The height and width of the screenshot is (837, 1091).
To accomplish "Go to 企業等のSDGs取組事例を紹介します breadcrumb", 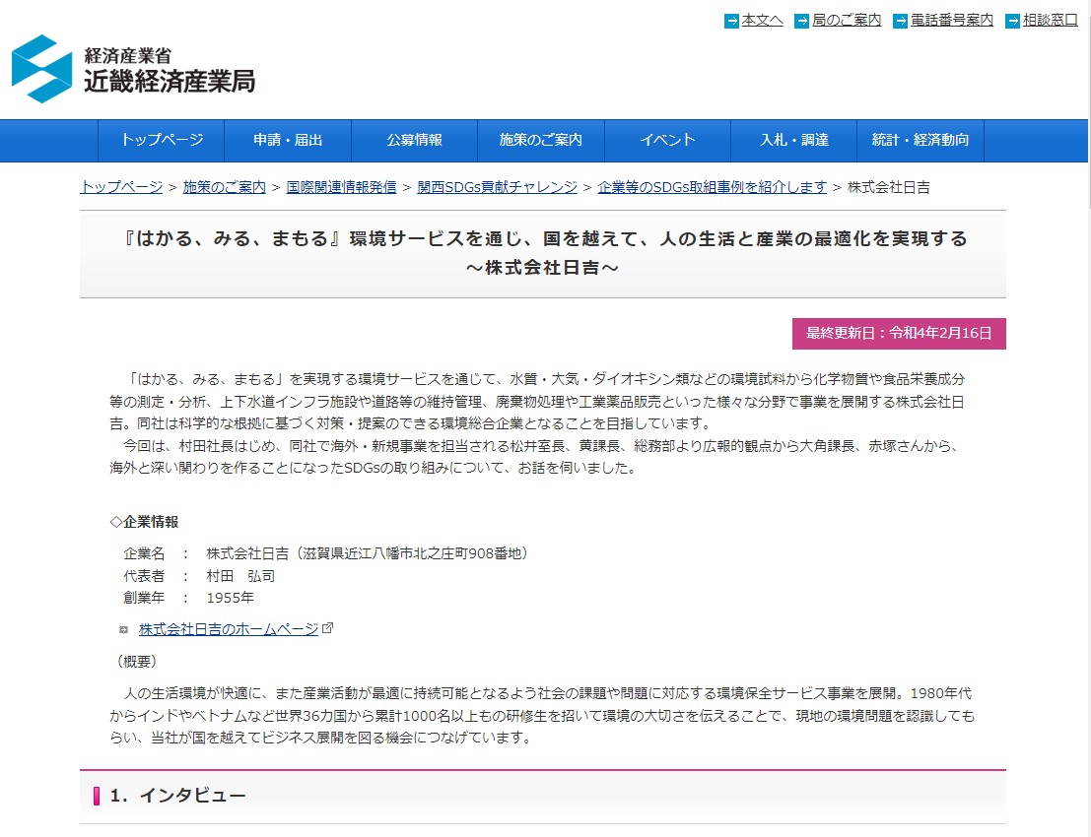I will [x=712, y=187].
